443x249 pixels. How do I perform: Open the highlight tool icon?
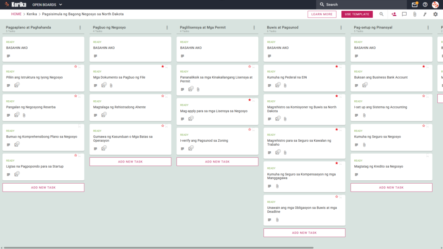(425, 14)
